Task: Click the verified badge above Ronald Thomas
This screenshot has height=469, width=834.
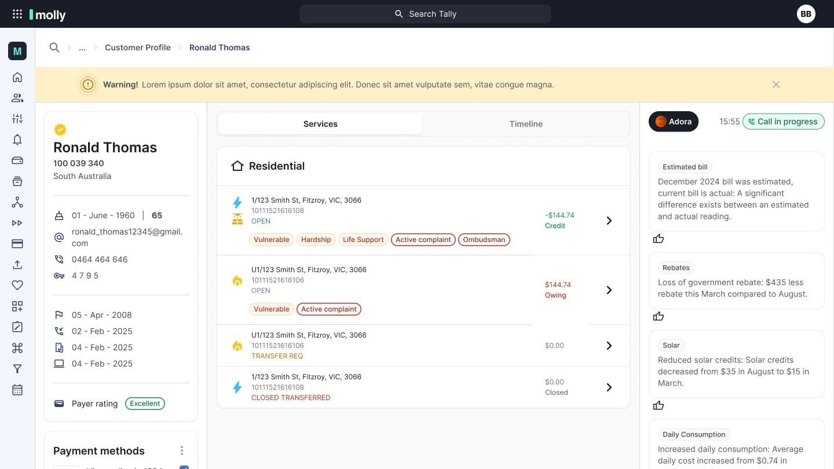Action: (x=60, y=129)
